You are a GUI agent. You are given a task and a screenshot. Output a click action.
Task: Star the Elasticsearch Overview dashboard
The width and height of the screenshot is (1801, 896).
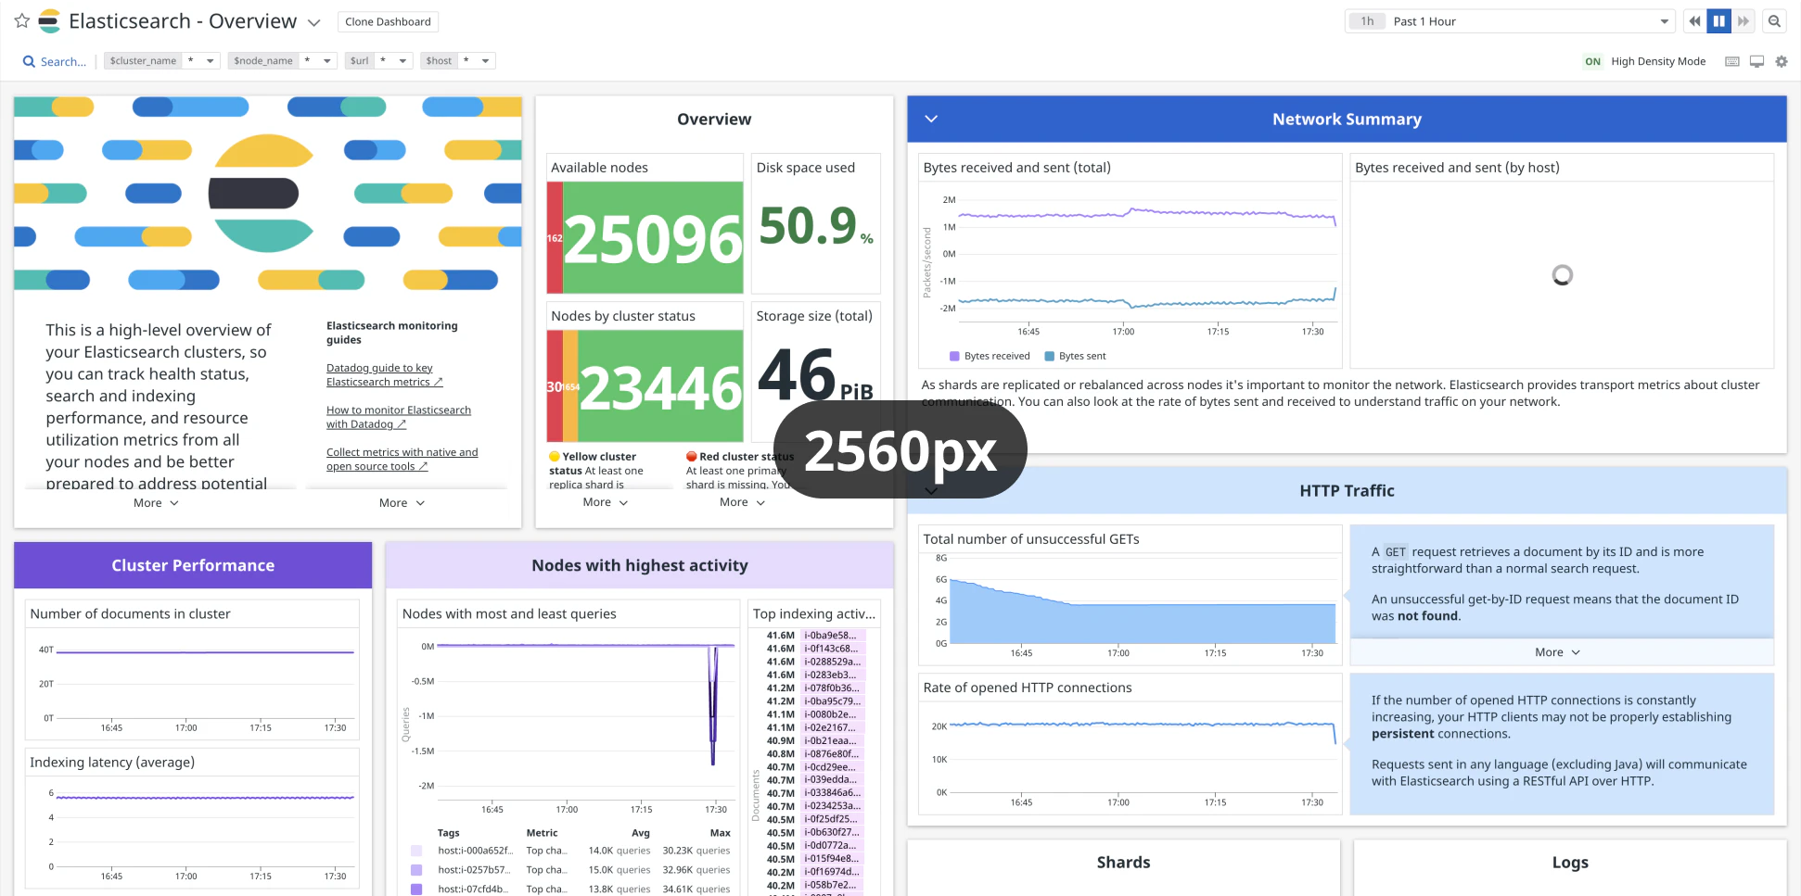coord(22,20)
